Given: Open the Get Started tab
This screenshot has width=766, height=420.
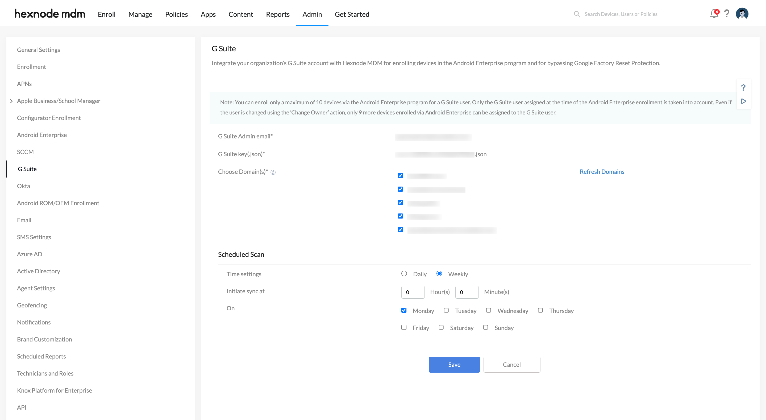Looking at the screenshot, I should pyautogui.click(x=352, y=14).
